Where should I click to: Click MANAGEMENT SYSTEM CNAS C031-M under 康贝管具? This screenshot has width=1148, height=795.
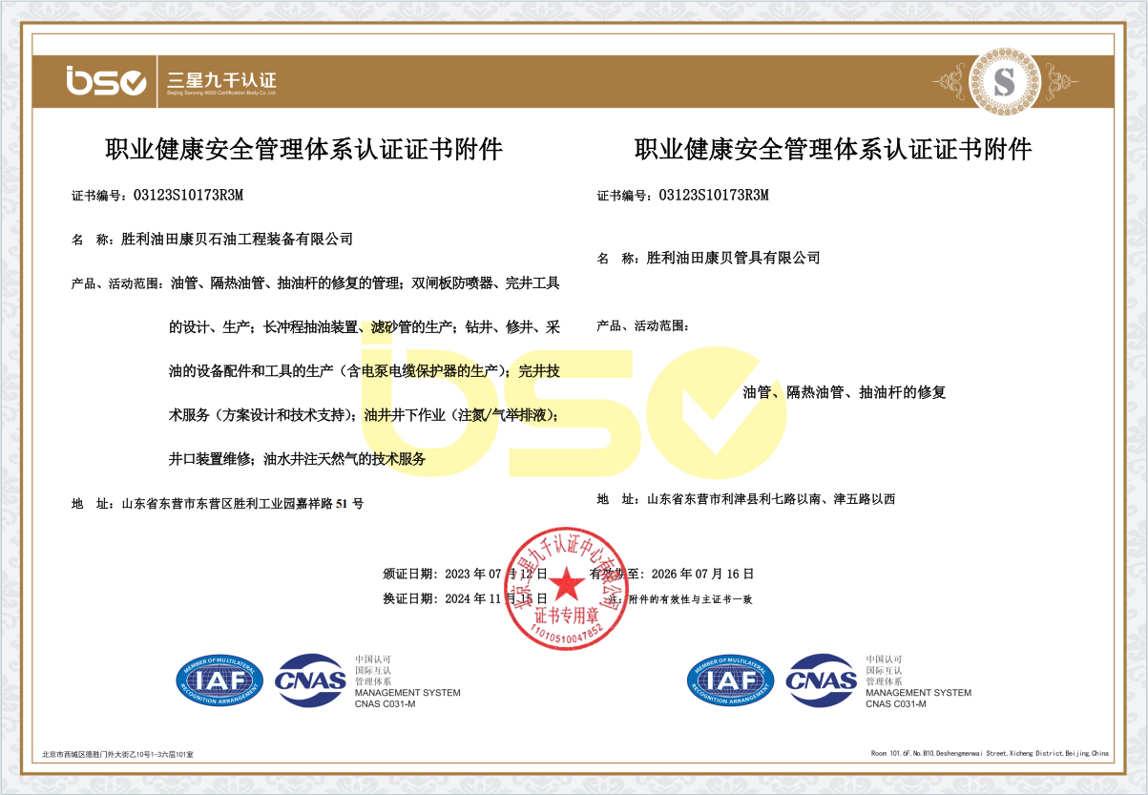click(x=919, y=699)
